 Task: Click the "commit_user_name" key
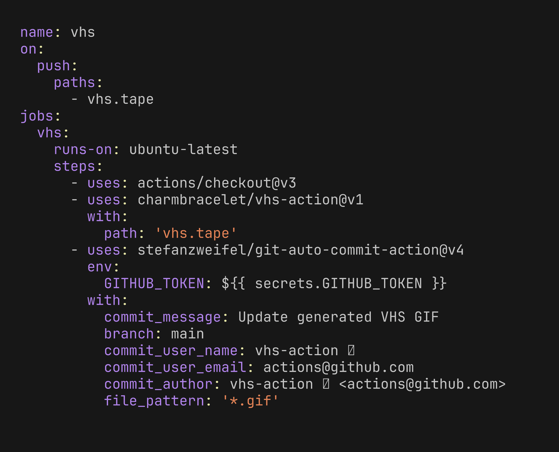pos(171,351)
